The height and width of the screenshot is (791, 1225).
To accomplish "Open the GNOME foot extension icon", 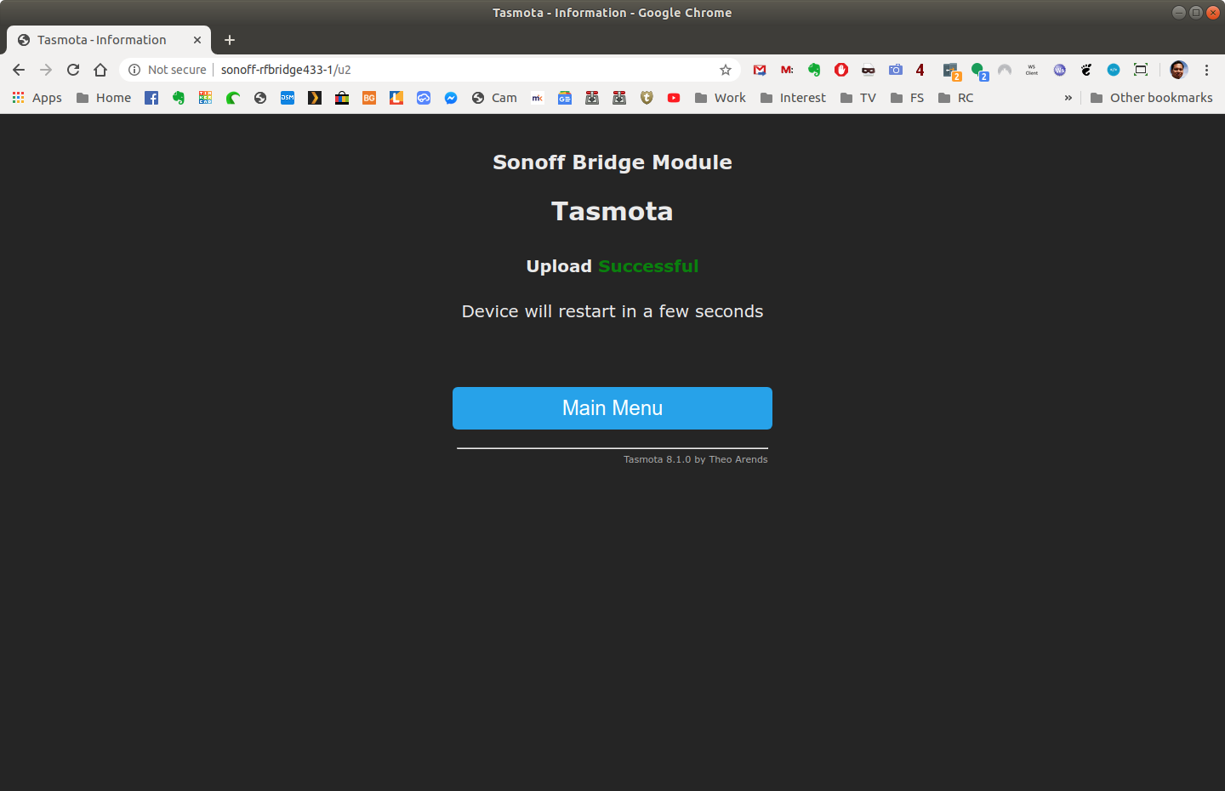I will (x=1086, y=70).
